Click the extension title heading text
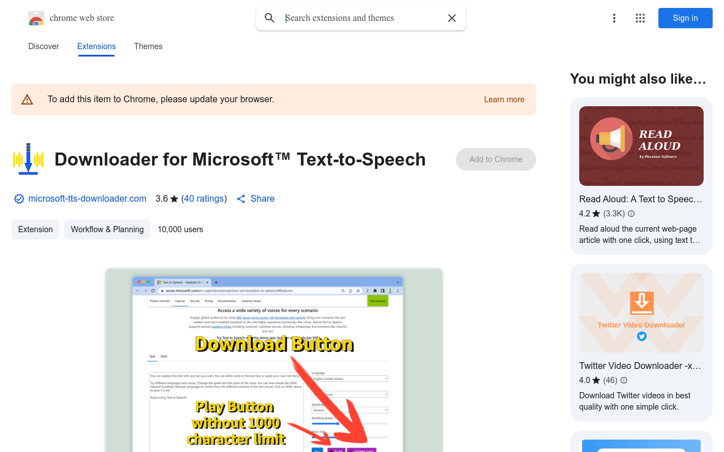 point(240,159)
